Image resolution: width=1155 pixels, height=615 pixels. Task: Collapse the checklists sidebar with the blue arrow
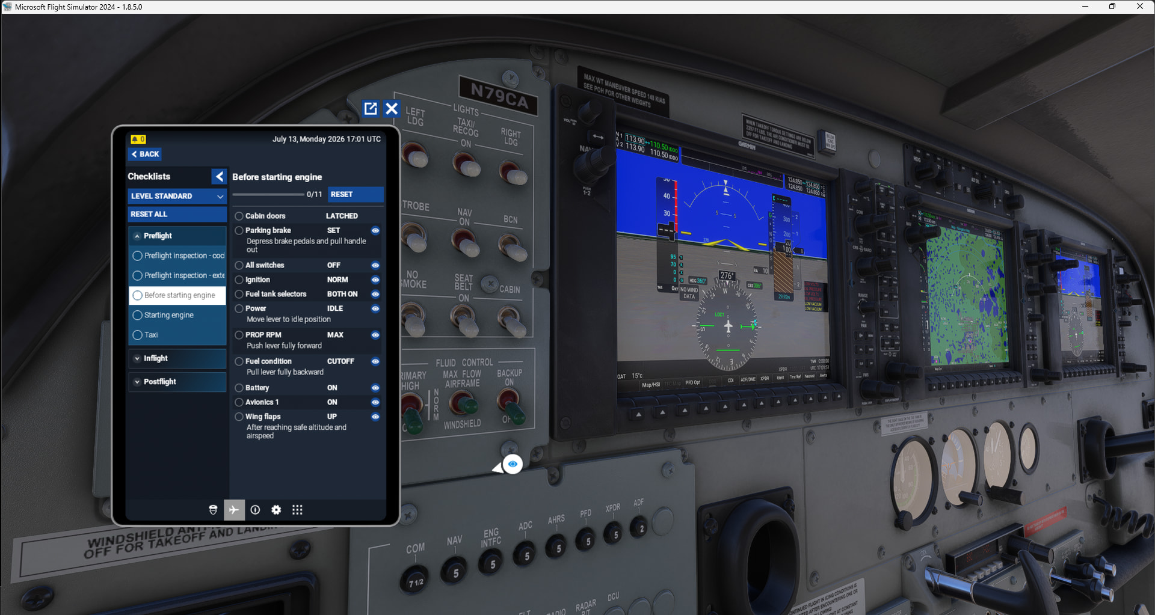(x=219, y=176)
